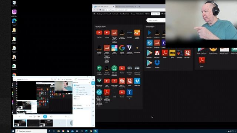Image resolution: width=237 pixels, height=133 pixels.
Task: Select the highlighted YouTube Stuff navigation item
Action: coord(156,14)
